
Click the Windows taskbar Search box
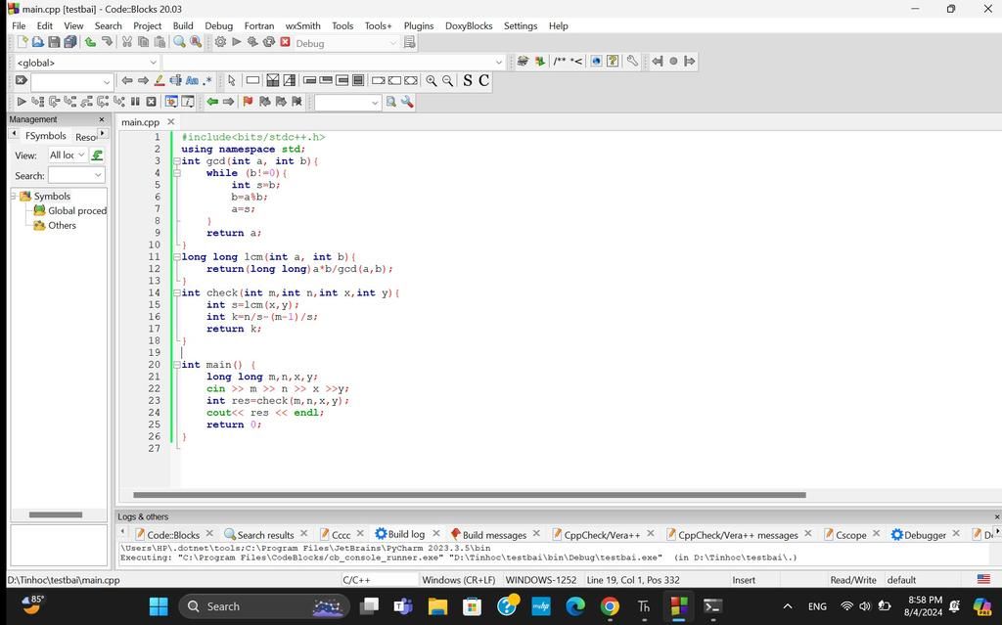tap(264, 605)
